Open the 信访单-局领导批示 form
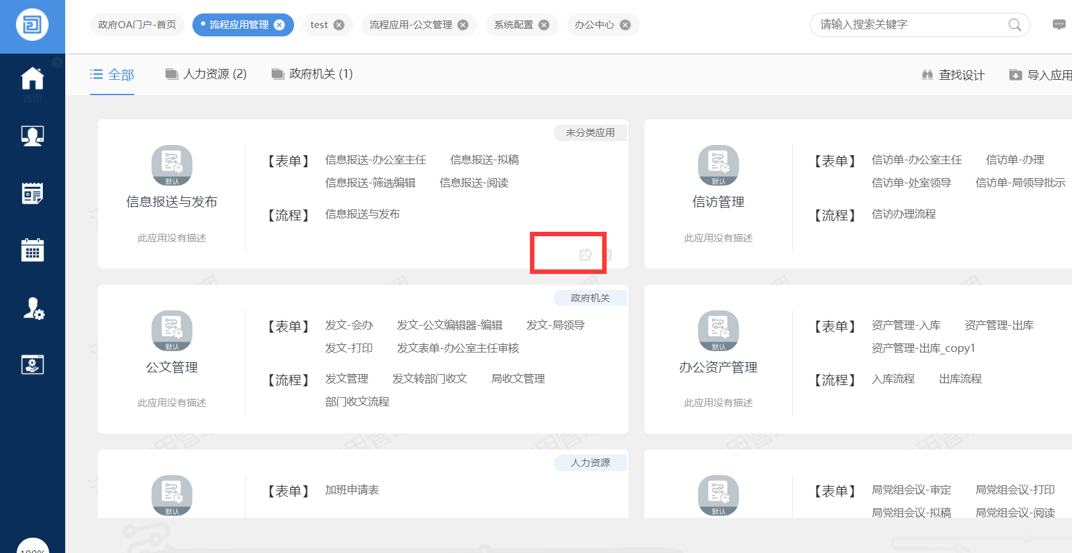Viewport: 1072px width, 553px height. point(1020,183)
